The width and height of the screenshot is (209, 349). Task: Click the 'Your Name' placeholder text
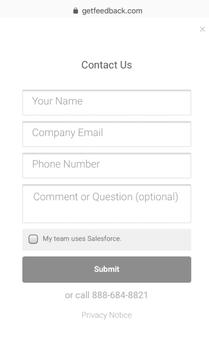tap(57, 101)
